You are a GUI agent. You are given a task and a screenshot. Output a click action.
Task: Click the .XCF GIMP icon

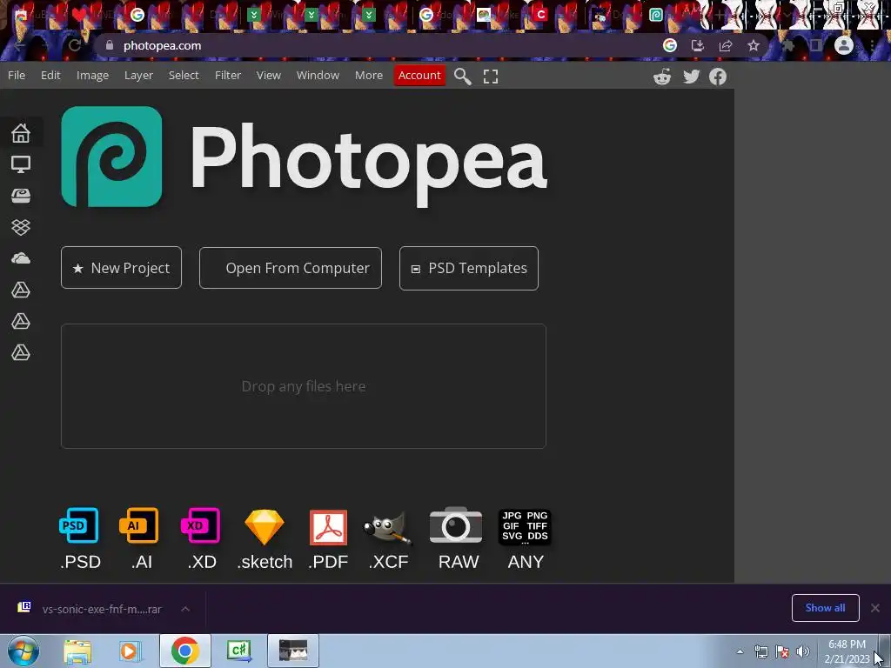pyautogui.click(x=388, y=528)
